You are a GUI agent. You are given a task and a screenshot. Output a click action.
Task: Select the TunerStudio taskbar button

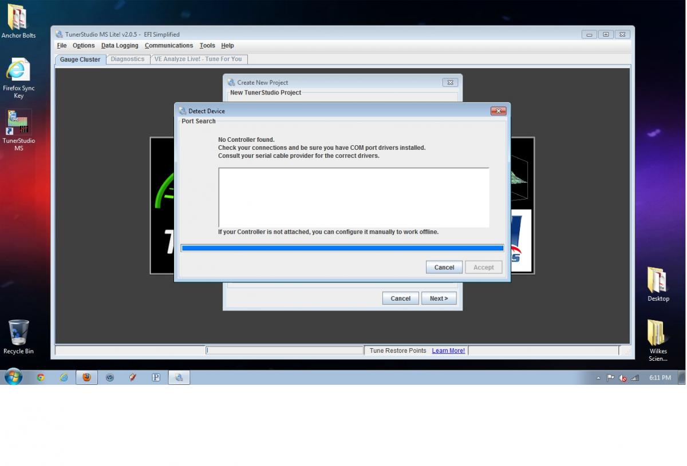(x=179, y=377)
